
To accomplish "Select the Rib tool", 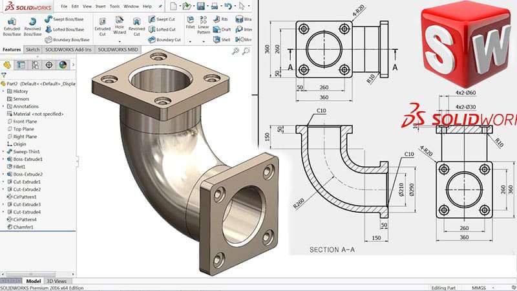I will click(220, 19).
